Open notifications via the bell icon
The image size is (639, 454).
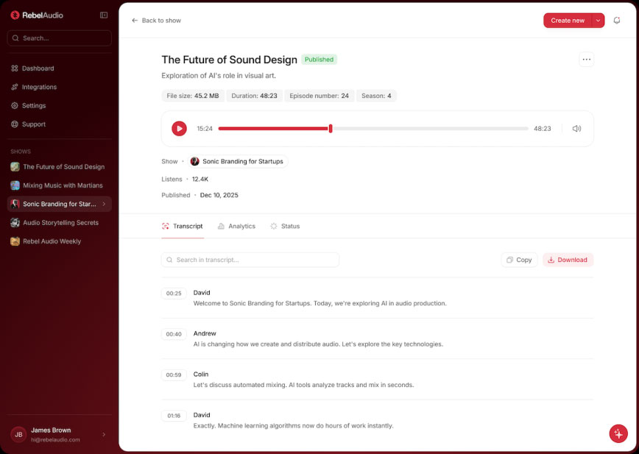[x=617, y=21]
